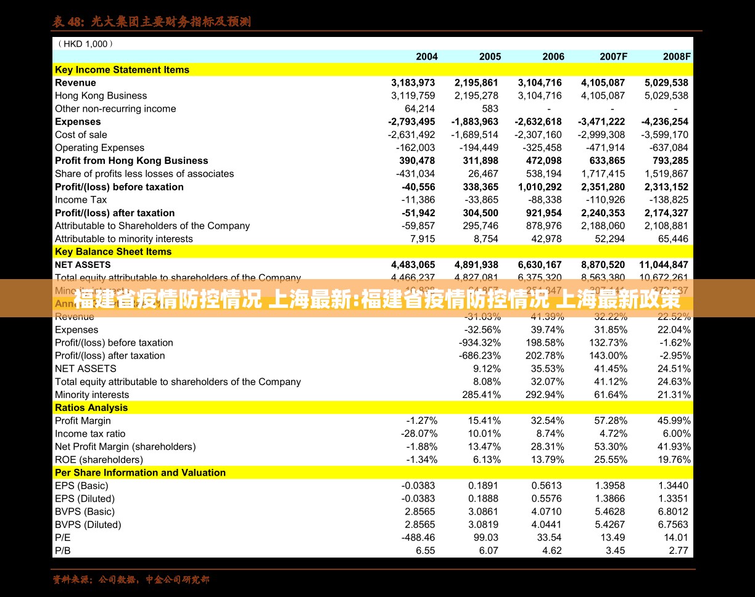Select the 2007F column header
Viewport: 755px width, 597px height.
(613, 57)
